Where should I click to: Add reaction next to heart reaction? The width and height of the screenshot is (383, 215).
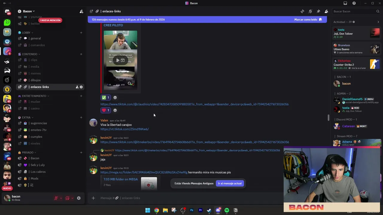pyautogui.click(x=115, y=110)
